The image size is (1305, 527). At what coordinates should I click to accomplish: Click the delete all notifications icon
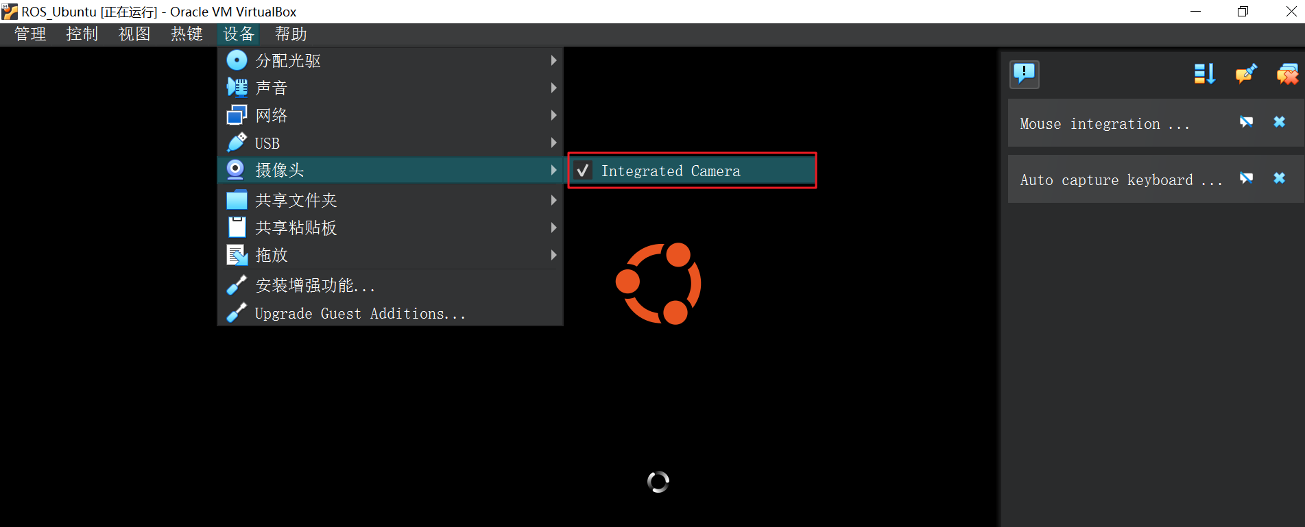1286,74
